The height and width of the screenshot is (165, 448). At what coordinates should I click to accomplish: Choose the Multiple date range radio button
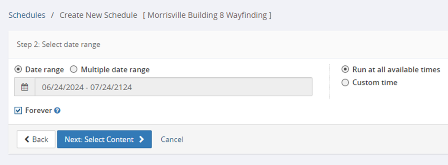[x=74, y=70]
